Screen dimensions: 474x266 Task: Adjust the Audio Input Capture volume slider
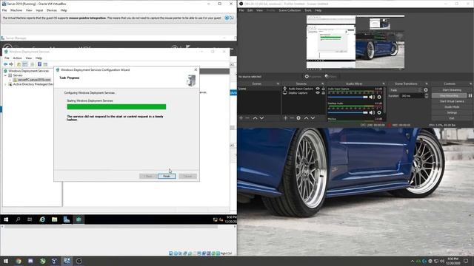(x=347, y=97)
